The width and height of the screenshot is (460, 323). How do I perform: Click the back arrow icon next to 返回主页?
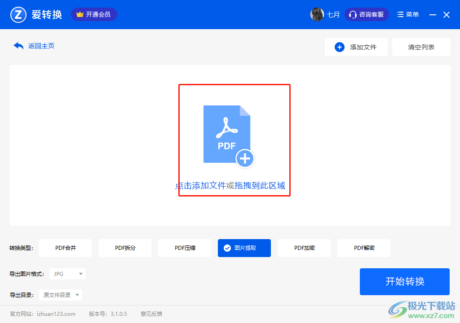click(x=18, y=46)
